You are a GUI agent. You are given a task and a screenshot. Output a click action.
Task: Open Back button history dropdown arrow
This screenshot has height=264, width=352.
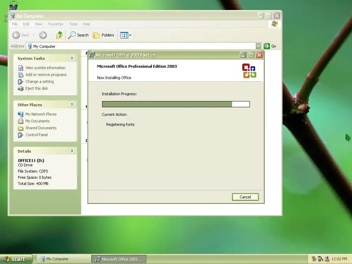pyautogui.click(x=34, y=35)
